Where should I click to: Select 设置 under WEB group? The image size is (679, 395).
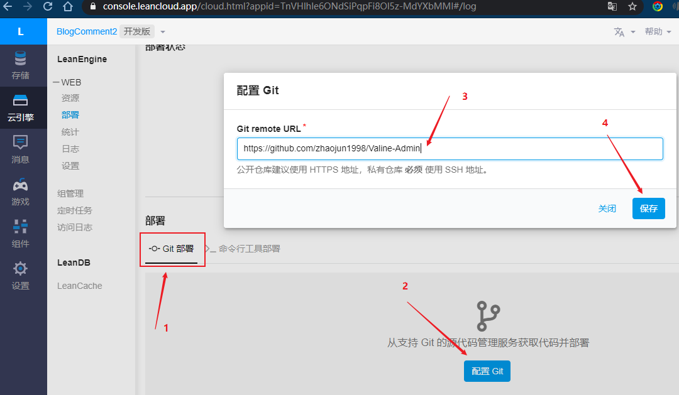[70, 166]
